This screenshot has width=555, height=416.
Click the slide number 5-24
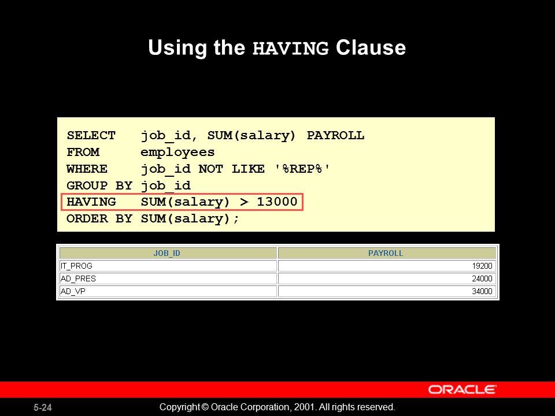click(x=43, y=407)
